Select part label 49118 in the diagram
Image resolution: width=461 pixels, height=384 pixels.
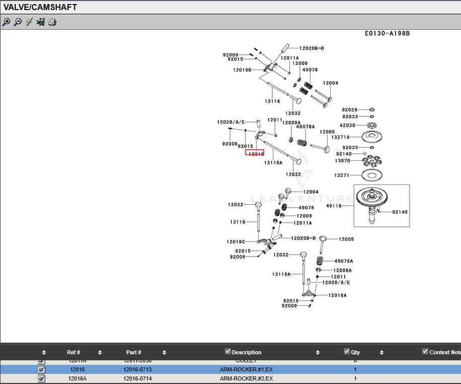(x=333, y=206)
